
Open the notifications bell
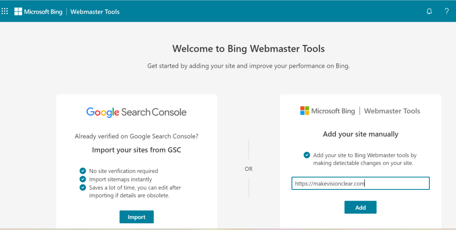(x=429, y=12)
